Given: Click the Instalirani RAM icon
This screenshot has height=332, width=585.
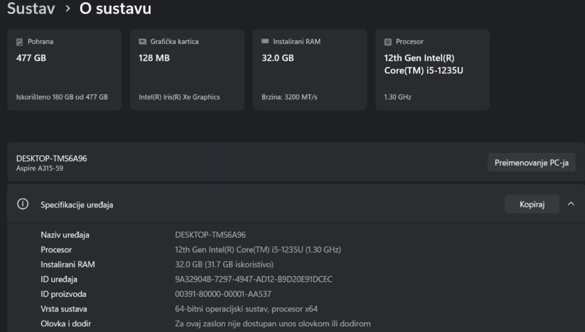Looking at the screenshot, I should tap(265, 42).
